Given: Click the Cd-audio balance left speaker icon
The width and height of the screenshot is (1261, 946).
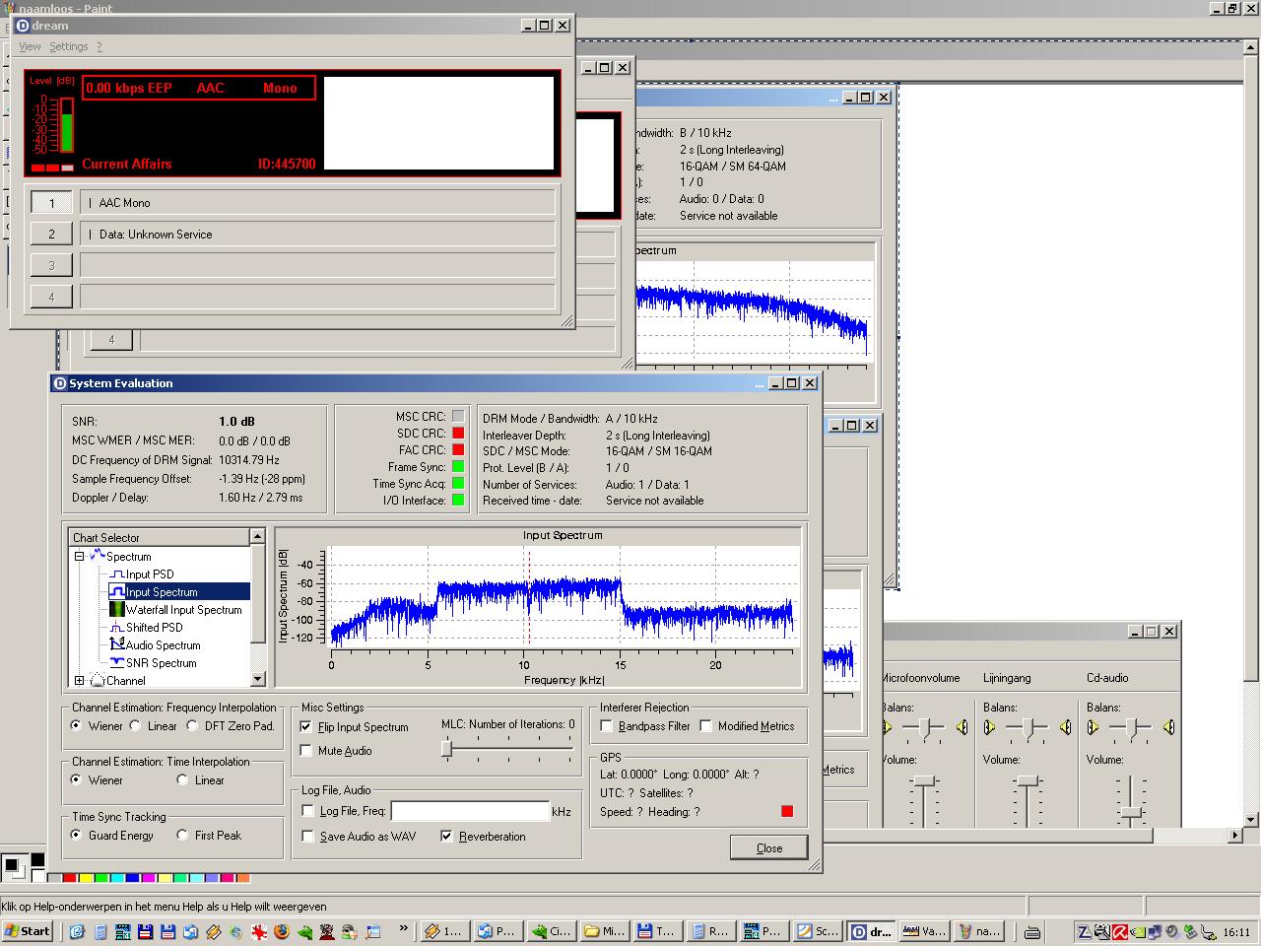Looking at the screenshot, I should coord(1093,728).
